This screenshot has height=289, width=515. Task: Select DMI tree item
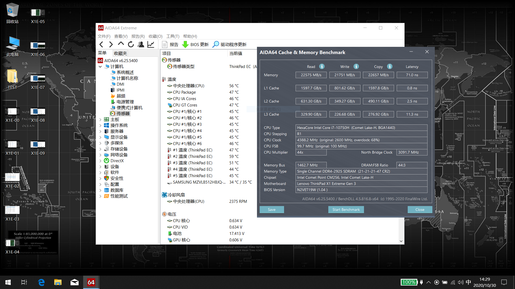(120, 84)
